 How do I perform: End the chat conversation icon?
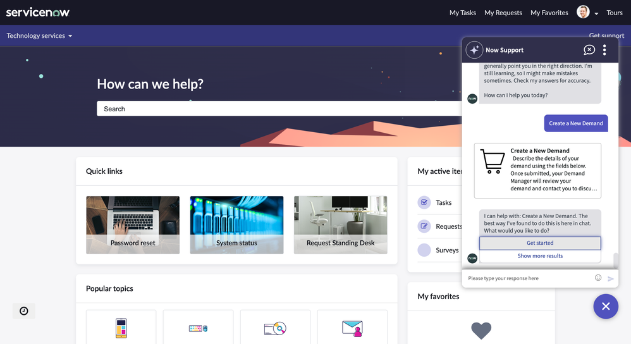click(589, 50)
